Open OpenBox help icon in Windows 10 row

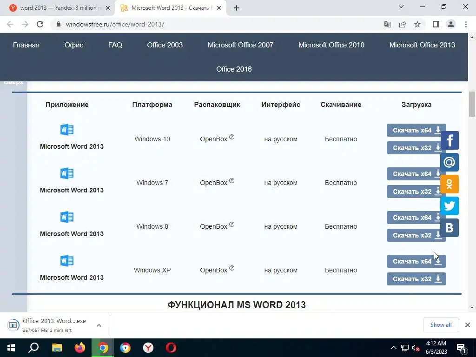pos(231,137)
